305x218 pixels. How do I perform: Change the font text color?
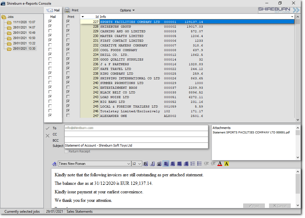(220, 164)
